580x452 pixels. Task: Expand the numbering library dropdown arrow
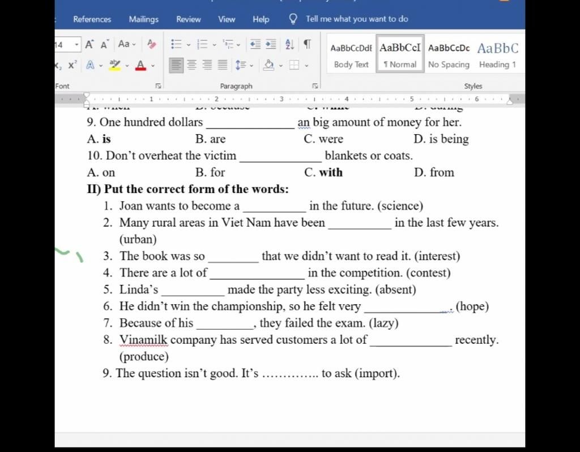click(x=214, y=45)
